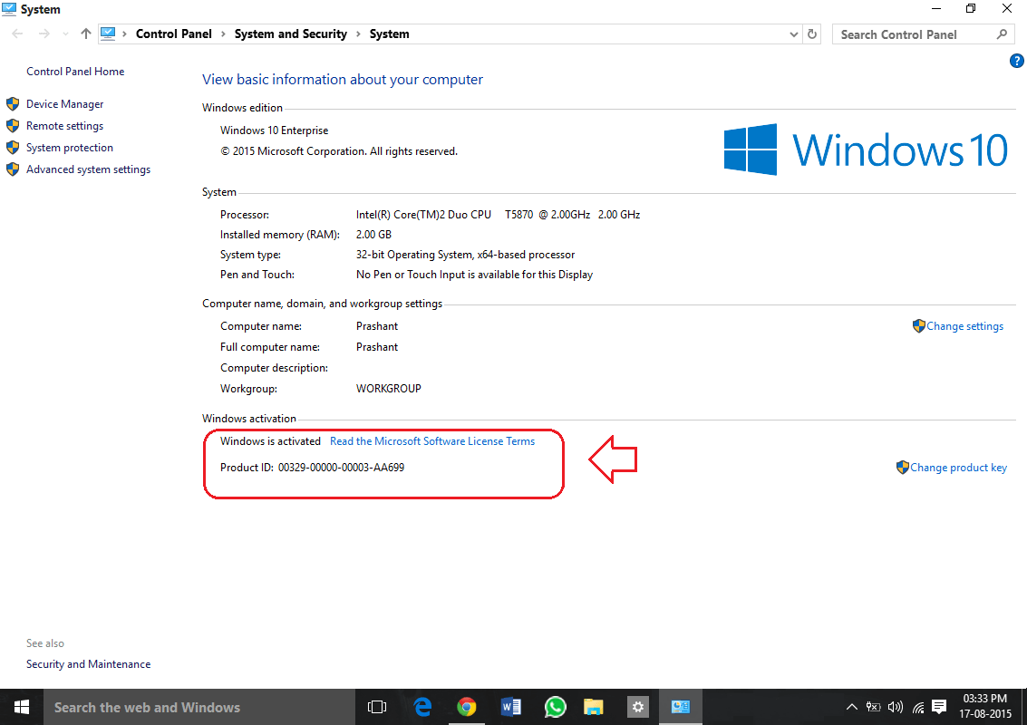The image size is (1027, 725).
Task: Click the Forward navigation arrow
Action: [44, 34]
